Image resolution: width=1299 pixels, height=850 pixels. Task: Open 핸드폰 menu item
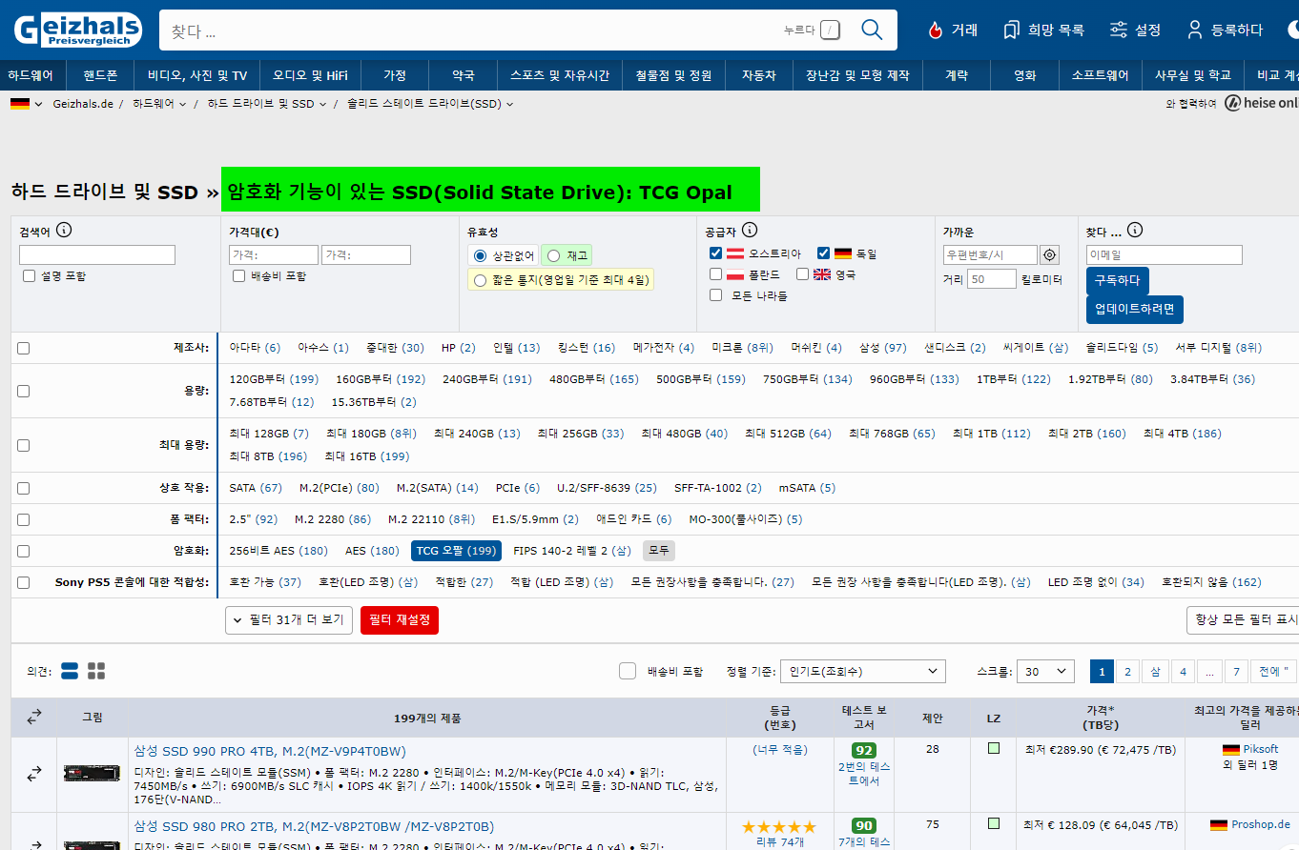click(101, 75)
